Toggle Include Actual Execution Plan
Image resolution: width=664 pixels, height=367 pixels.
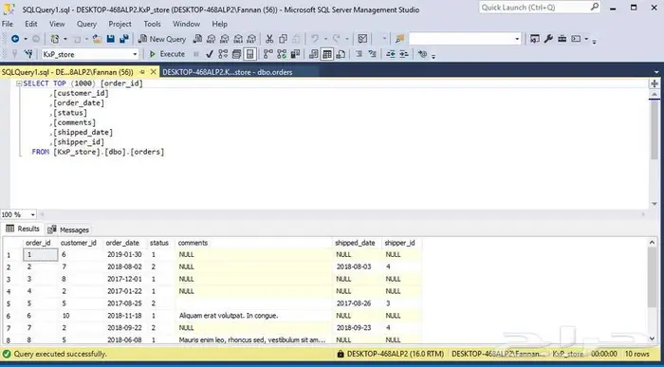268,54
